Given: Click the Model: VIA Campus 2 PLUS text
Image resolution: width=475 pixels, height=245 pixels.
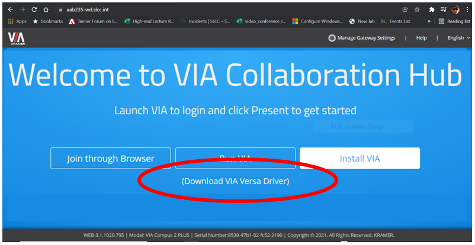Looking at the screenshot, I should point(159,236).
